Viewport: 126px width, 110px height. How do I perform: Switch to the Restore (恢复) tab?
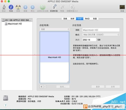[95, 19]
